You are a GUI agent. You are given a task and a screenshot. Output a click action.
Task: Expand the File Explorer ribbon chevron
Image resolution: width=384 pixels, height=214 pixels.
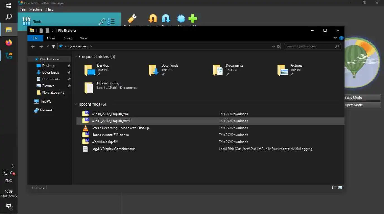pos(335,38)
